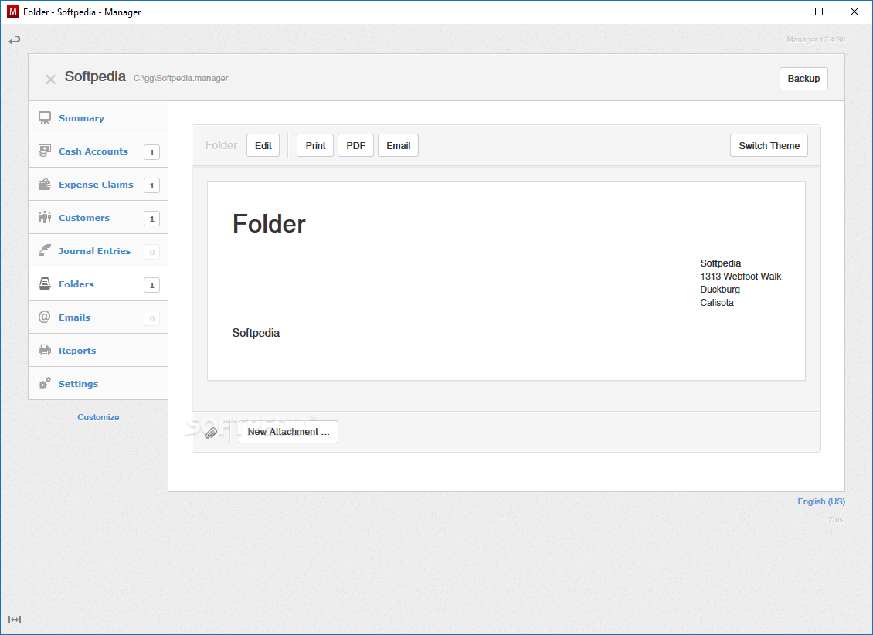Image resolution: width=873 pixels, height=635 pixels.
Task: Click the Journal Entries zero badge
Action: click(151, 252)
